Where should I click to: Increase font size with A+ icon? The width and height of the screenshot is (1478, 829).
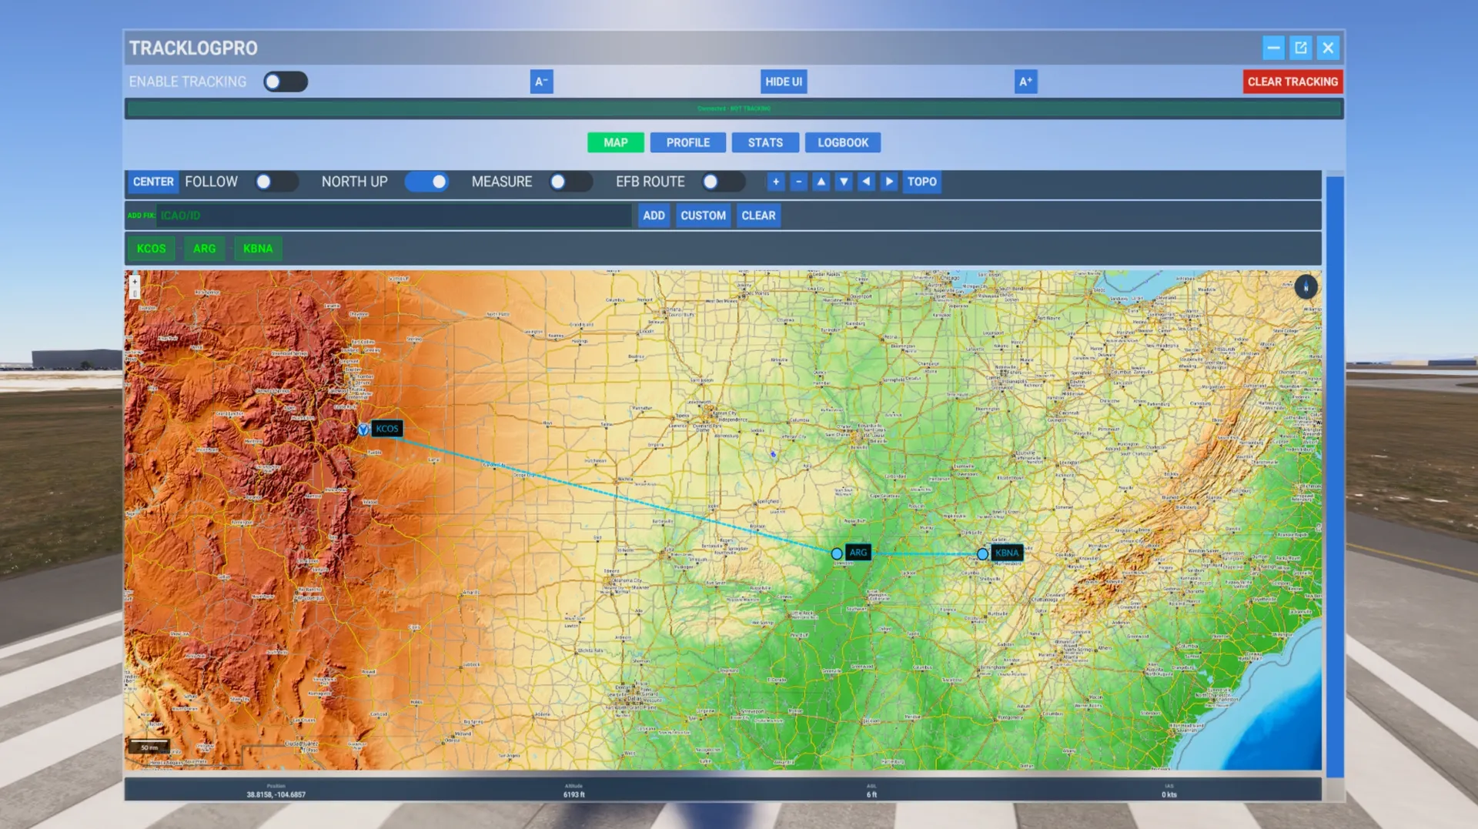[x=1025, y=82]
